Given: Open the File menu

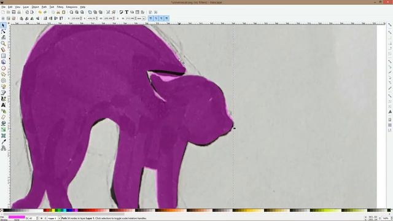Looking at the screenshot, I should click(x=3, y=7).
